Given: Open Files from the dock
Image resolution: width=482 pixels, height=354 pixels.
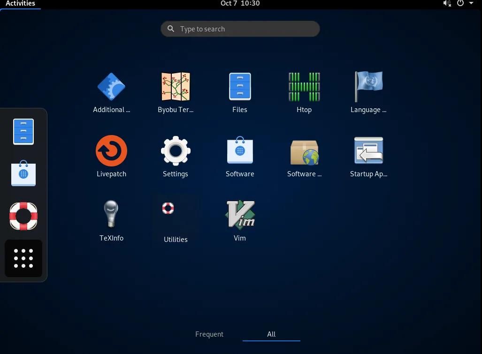Looking at the screenshot, I should click(x=23, y=132).
